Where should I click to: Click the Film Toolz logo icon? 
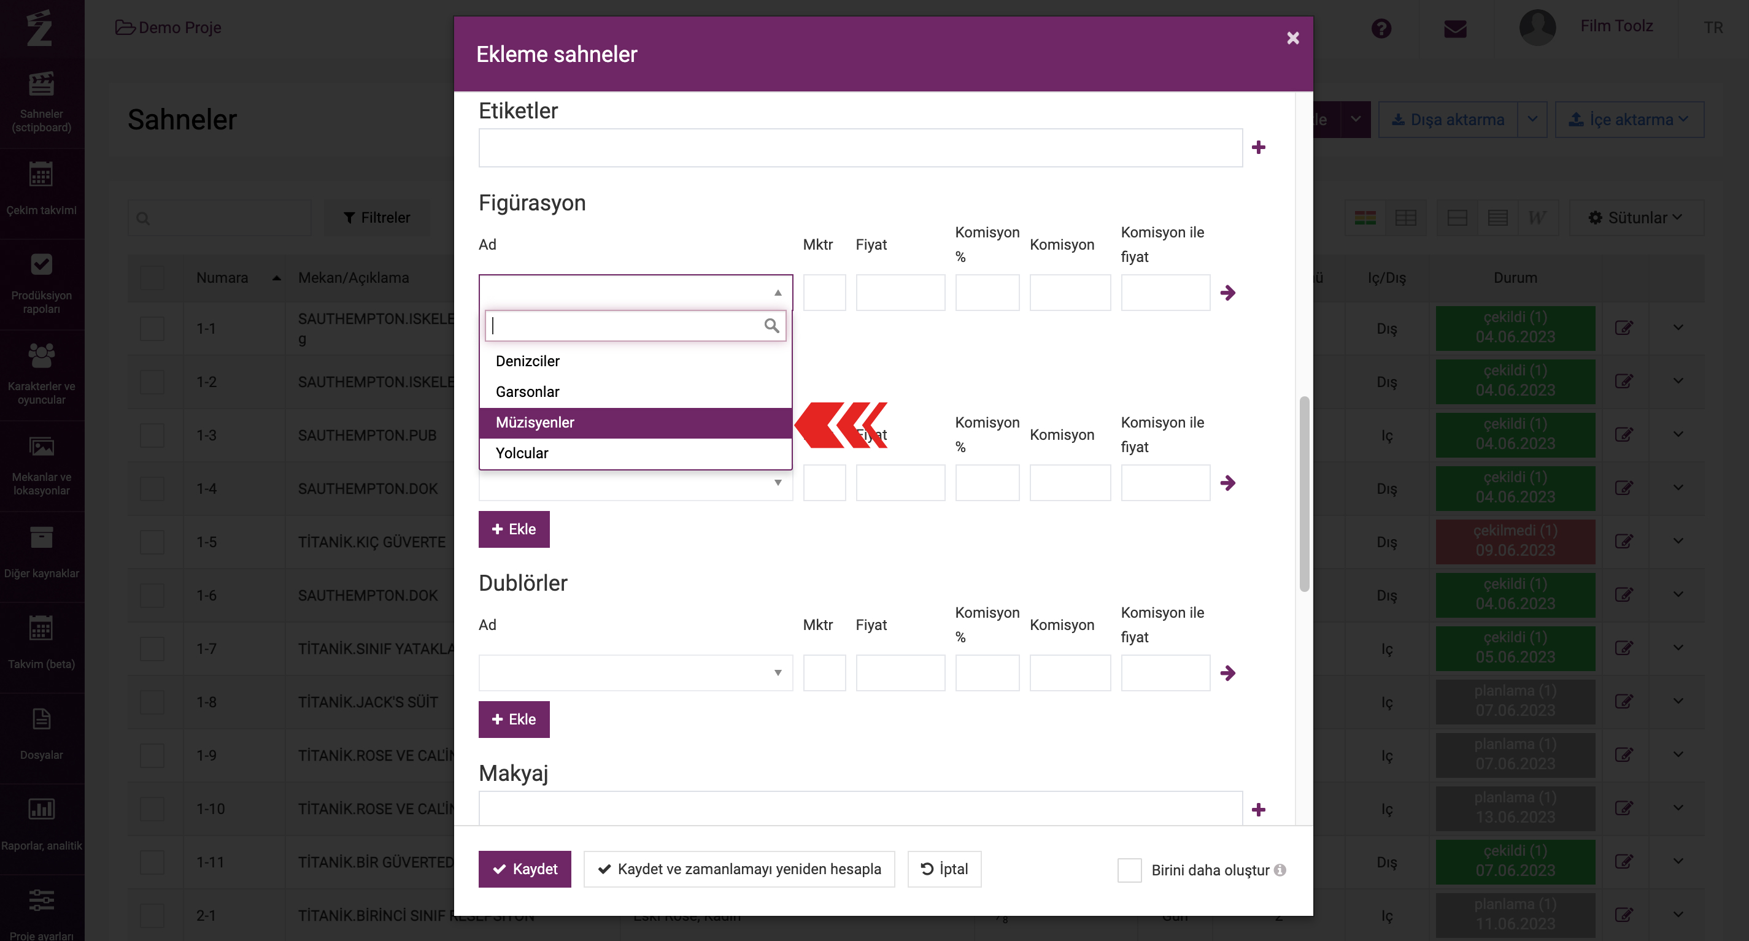point(39,28)
